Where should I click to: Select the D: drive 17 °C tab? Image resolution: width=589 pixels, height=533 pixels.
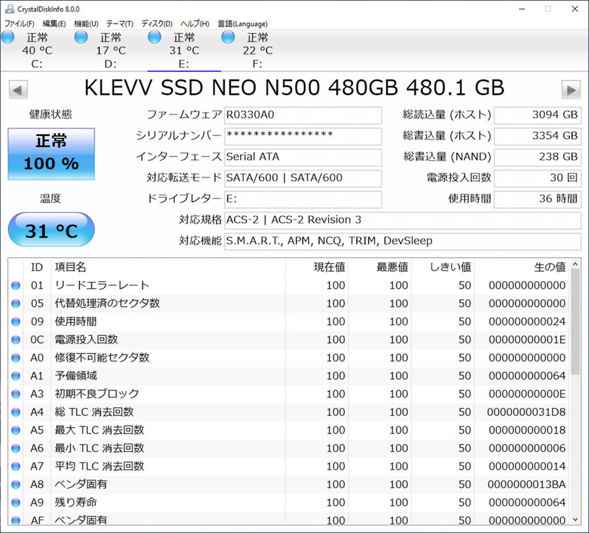110,51
